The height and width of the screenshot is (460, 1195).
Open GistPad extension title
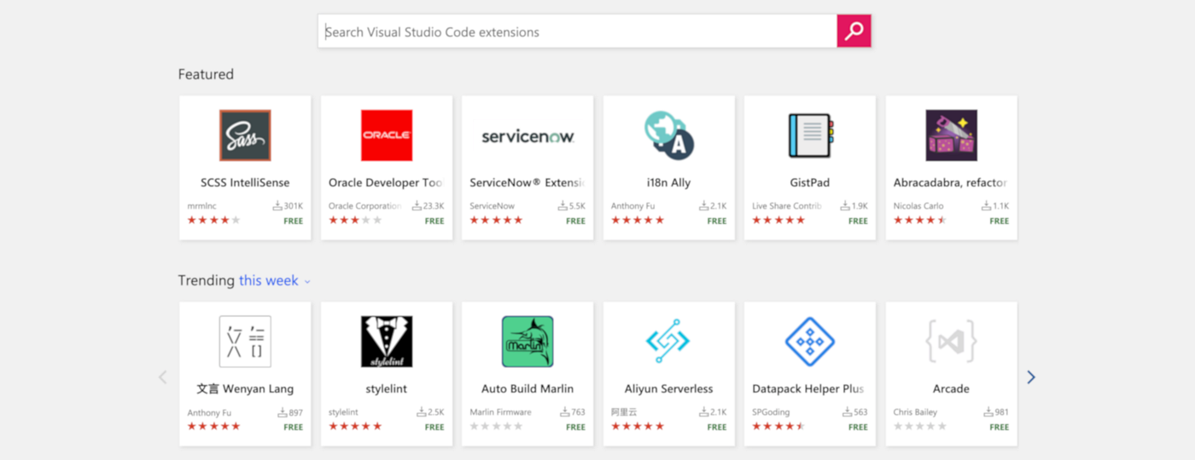click(810, 182)
